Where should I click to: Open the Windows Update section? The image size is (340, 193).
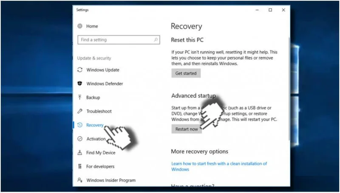[103, 70]
